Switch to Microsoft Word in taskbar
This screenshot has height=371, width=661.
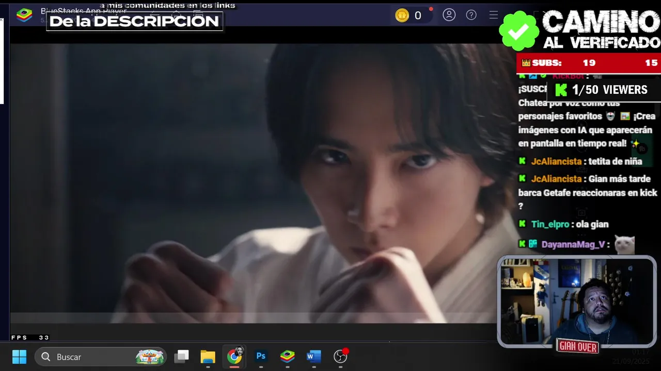pyautogui.click(x=313, y=357)
